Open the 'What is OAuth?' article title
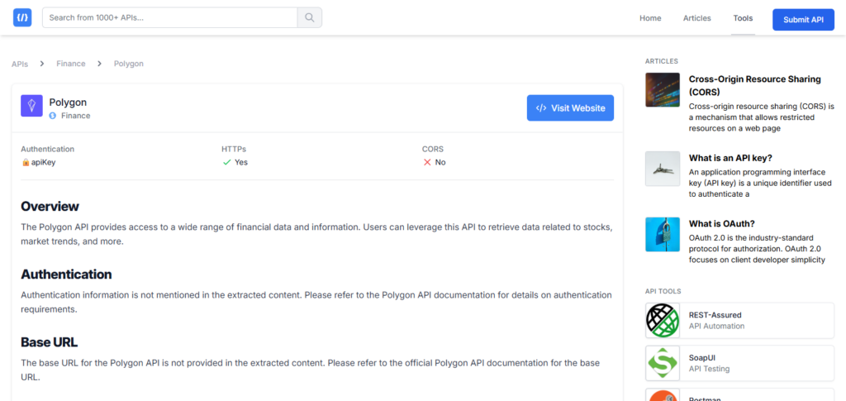This screenshot has height=401, width=846. tap(721, 223)
